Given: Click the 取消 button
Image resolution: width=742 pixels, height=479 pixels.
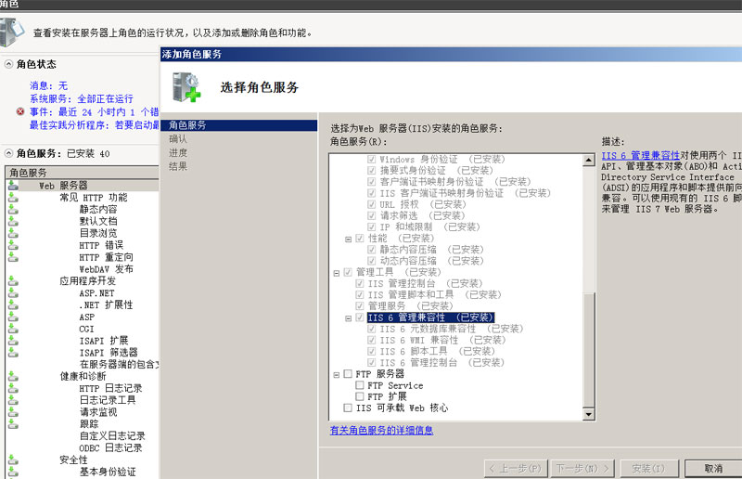Looking at the screenshot, I should [713, 469].
